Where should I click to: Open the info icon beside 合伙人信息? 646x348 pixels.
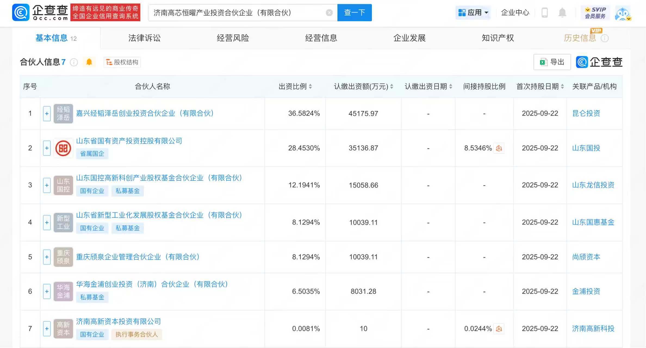[x=74, y=62]
